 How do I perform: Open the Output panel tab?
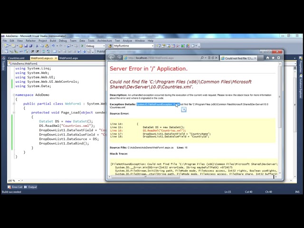(x=30, y=187)
